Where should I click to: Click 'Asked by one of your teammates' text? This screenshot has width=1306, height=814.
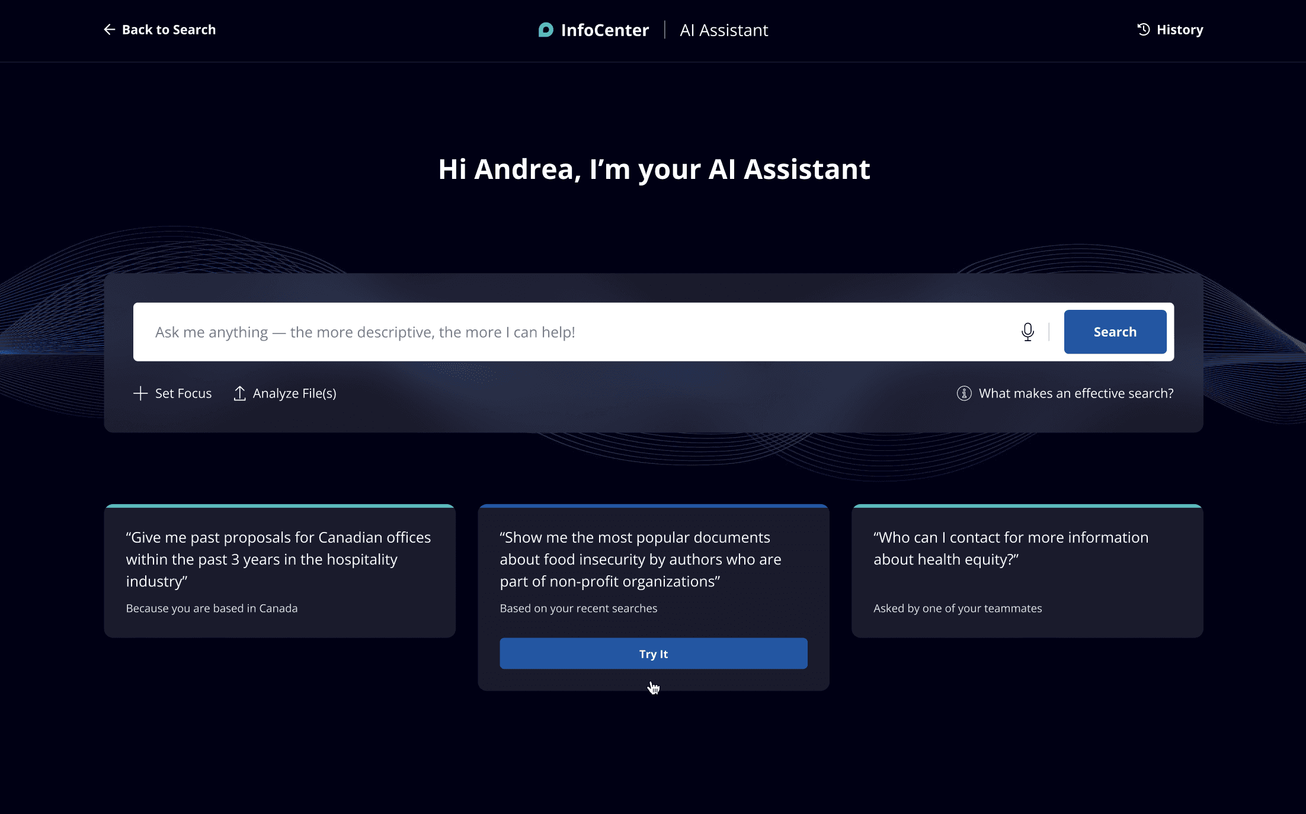coord(958,608)
